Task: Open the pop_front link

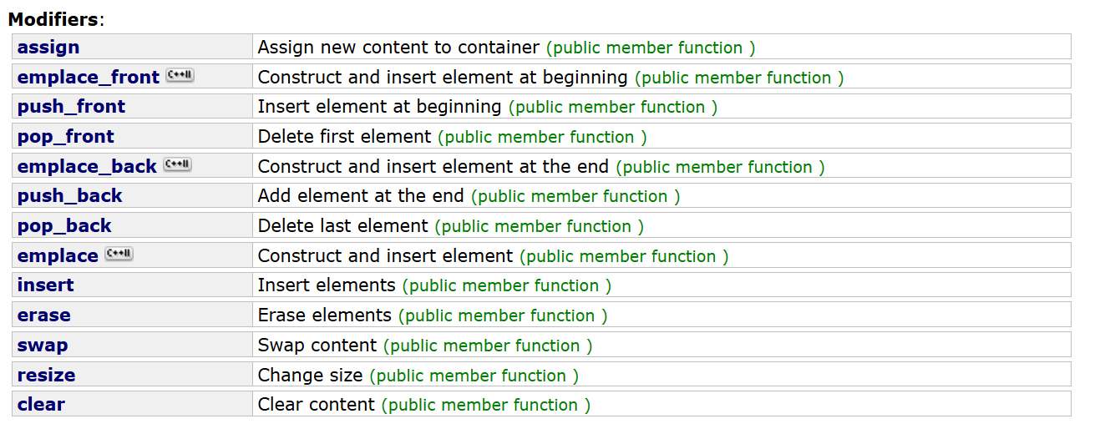Action: 66,137
